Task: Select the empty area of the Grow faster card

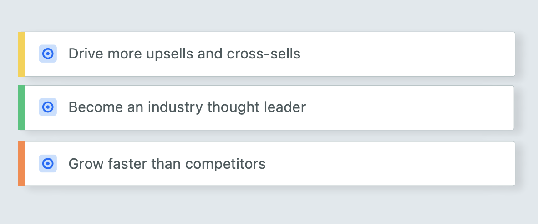Action: click(x=390, y=164)
